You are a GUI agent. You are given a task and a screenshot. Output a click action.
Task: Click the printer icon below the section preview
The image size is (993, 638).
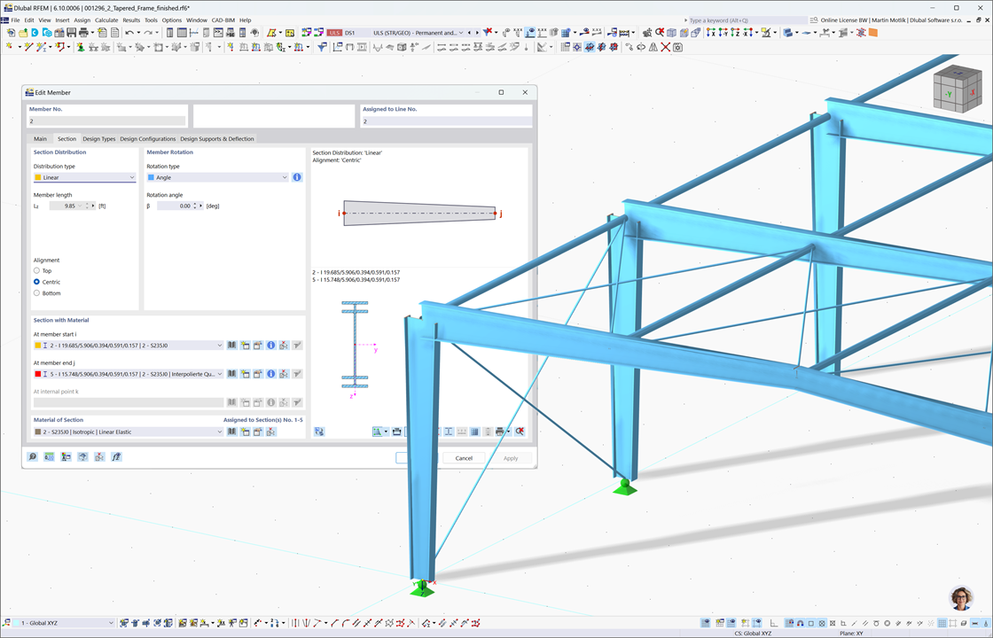(x=499, y=432)
